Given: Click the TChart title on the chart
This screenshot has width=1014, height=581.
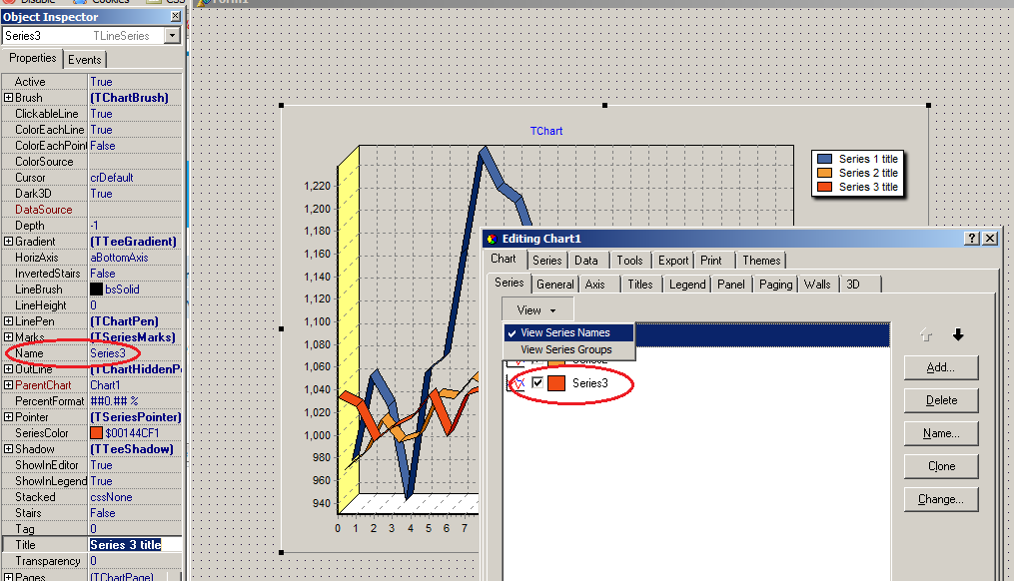Looking at the screenshot, I should (546, 131).
